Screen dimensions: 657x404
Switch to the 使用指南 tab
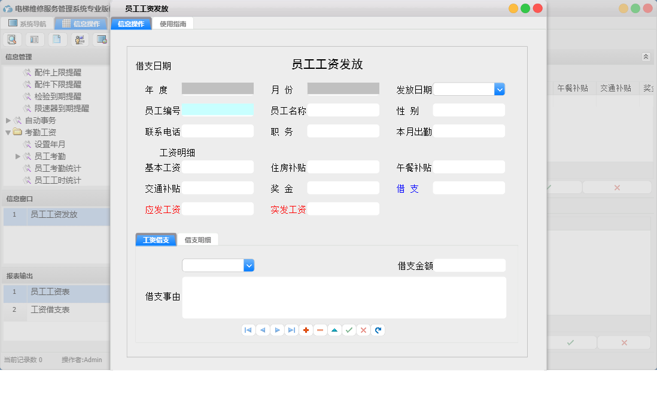174,23
